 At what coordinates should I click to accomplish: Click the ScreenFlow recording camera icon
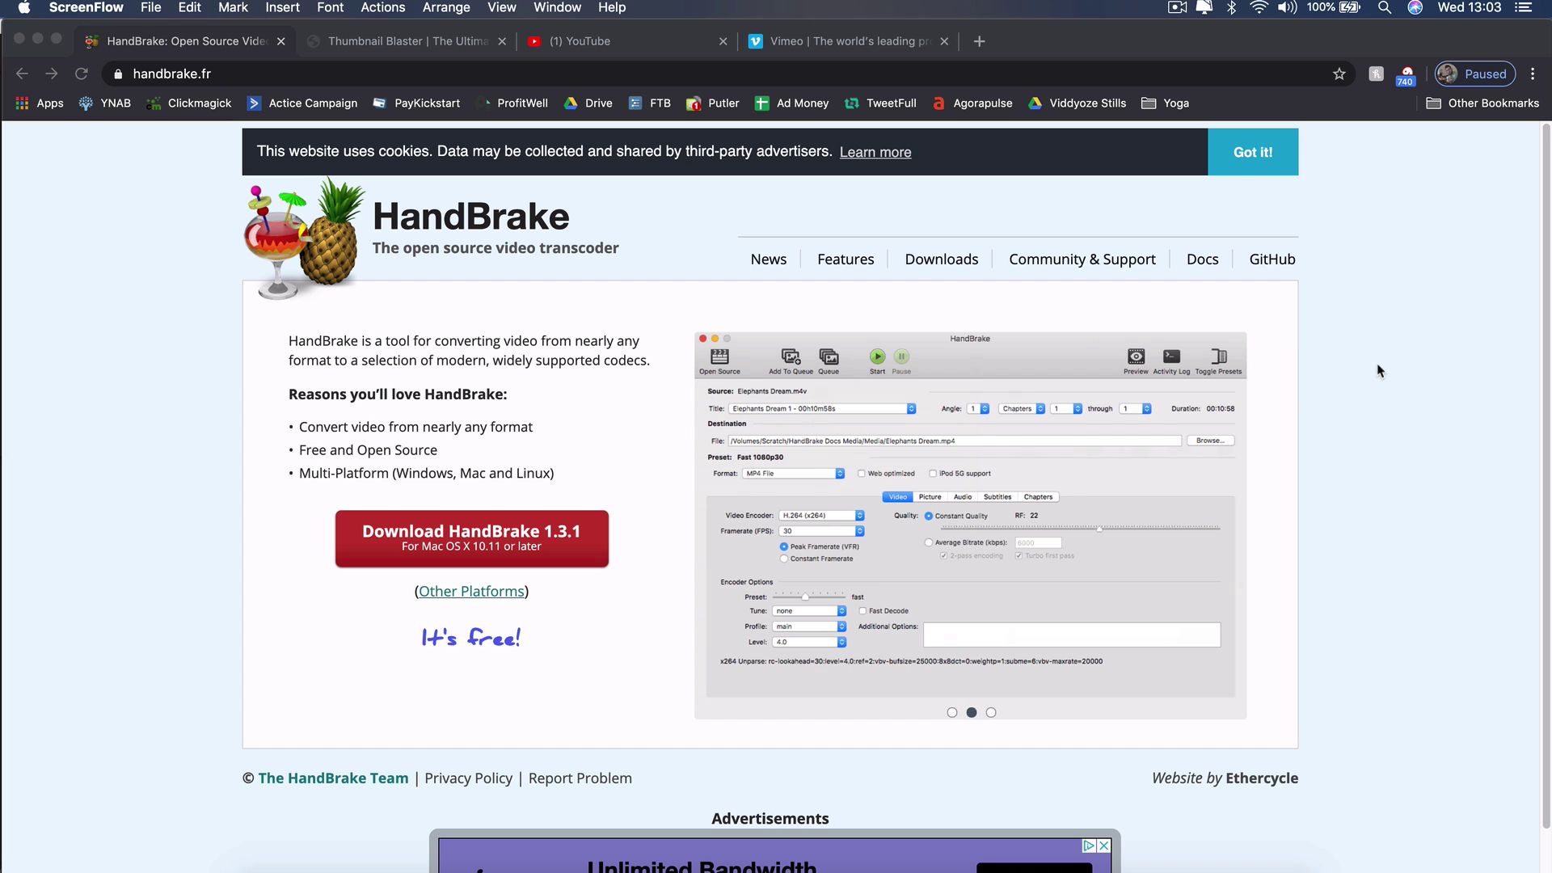click(x=1178, y=7)
